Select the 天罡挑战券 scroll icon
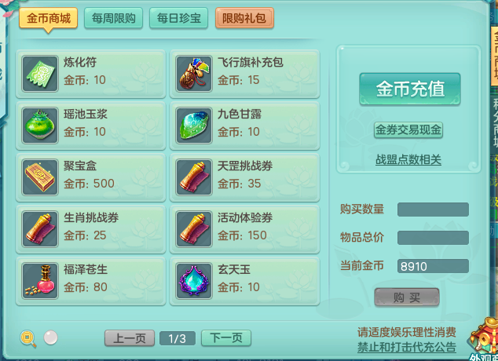Screen dimensions: 498x361 pos(194,177)
